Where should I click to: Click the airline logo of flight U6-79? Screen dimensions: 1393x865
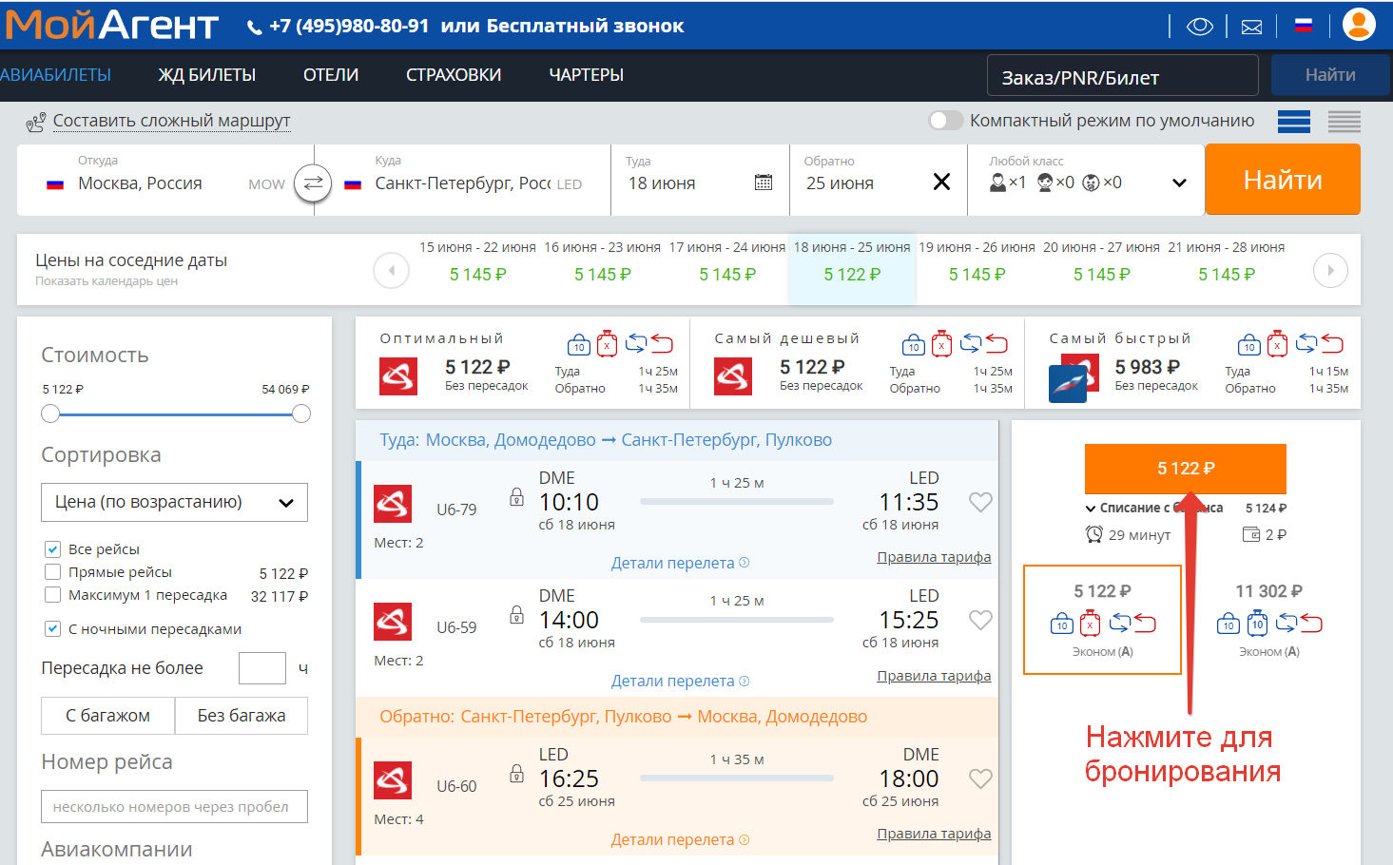point(393,504)
